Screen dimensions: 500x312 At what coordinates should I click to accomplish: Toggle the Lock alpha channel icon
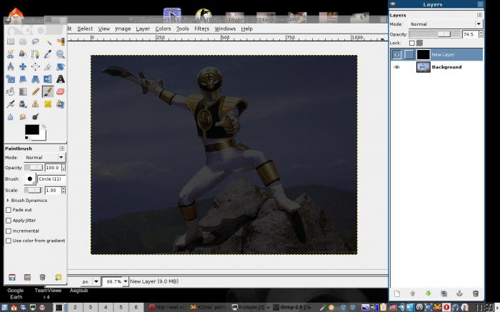point(420,43)
